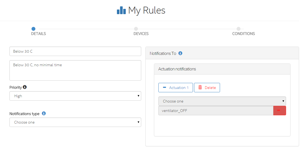Click the Notifications To info icon

coord(180,53)
